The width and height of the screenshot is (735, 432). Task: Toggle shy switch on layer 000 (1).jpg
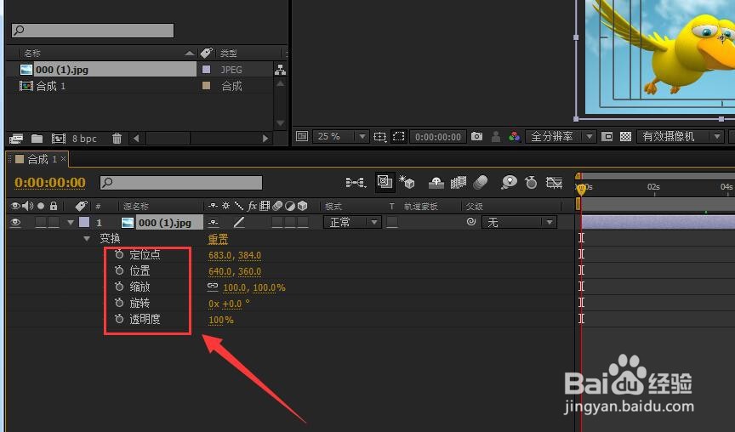214,222
